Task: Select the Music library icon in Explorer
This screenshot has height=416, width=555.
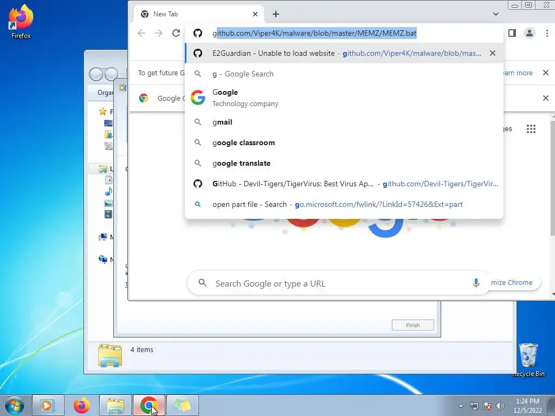Action: tap(108, 191)
